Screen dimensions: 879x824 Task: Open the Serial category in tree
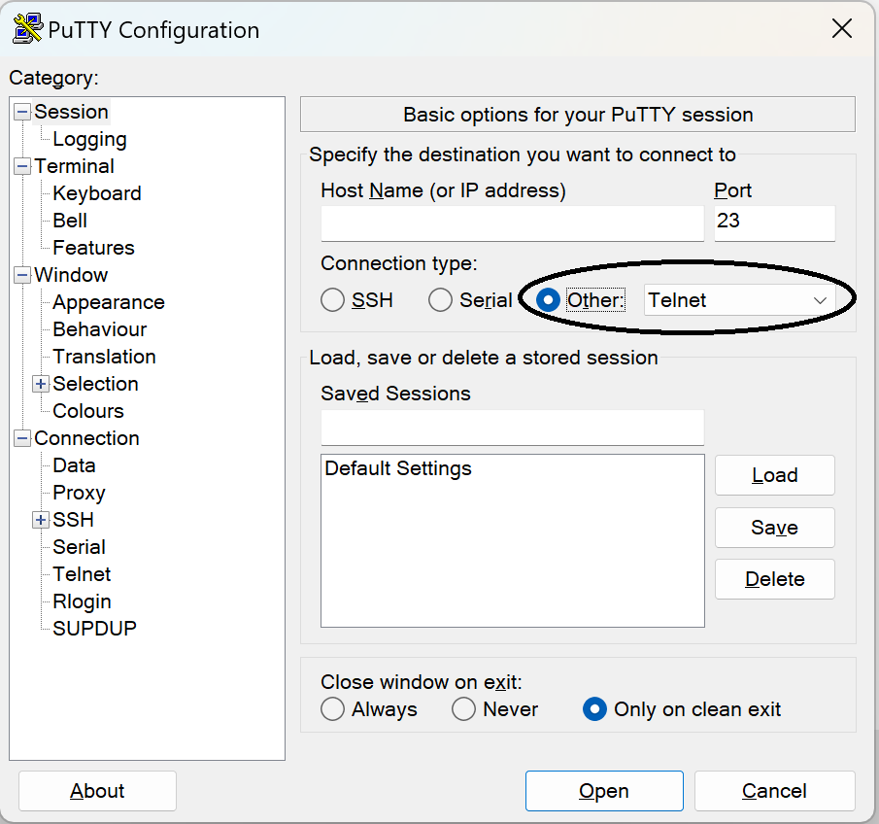[79, 547]
